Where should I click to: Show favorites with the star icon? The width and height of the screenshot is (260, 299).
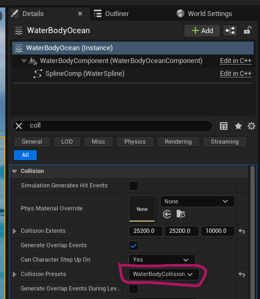[x=238, y=126]
